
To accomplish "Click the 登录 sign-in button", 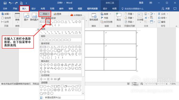I will pyautogui.click(x=141, y=3).
